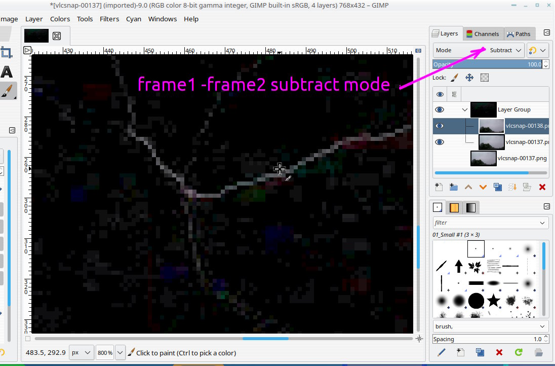Open the image menu arrow at ruler corner
Screen dimensions: 555x366
pos(27,50)
